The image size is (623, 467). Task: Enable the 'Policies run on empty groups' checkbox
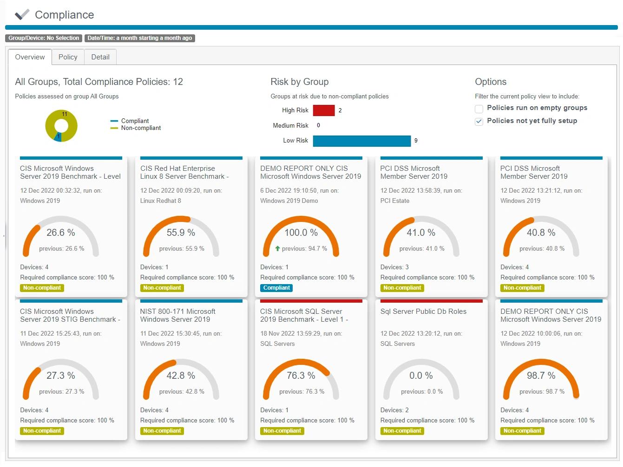coord(479,109)
